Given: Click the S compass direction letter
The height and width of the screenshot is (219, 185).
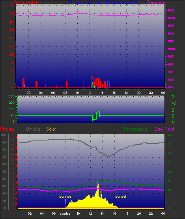Looking at the screenshot, I should pyautogui.click(x=173, y=110).
